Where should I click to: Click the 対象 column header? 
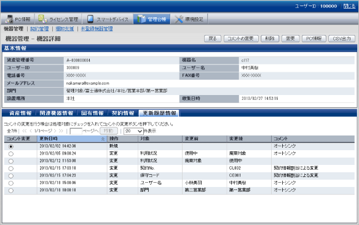coord(160,139)
